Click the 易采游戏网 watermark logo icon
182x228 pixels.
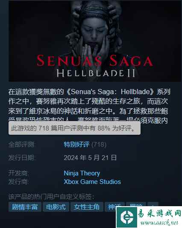(x=127, y=217)
